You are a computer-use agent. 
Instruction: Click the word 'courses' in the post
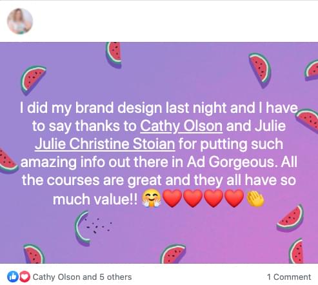pos(73,180)
